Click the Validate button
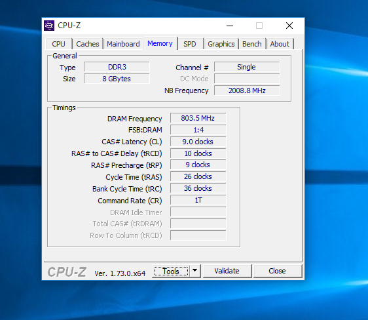The width and height of the screenshot is (368, 320). 227,271
